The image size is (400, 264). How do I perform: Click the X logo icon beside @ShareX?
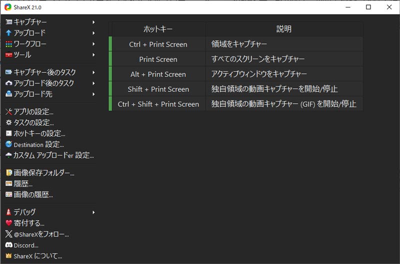(8, 234)
